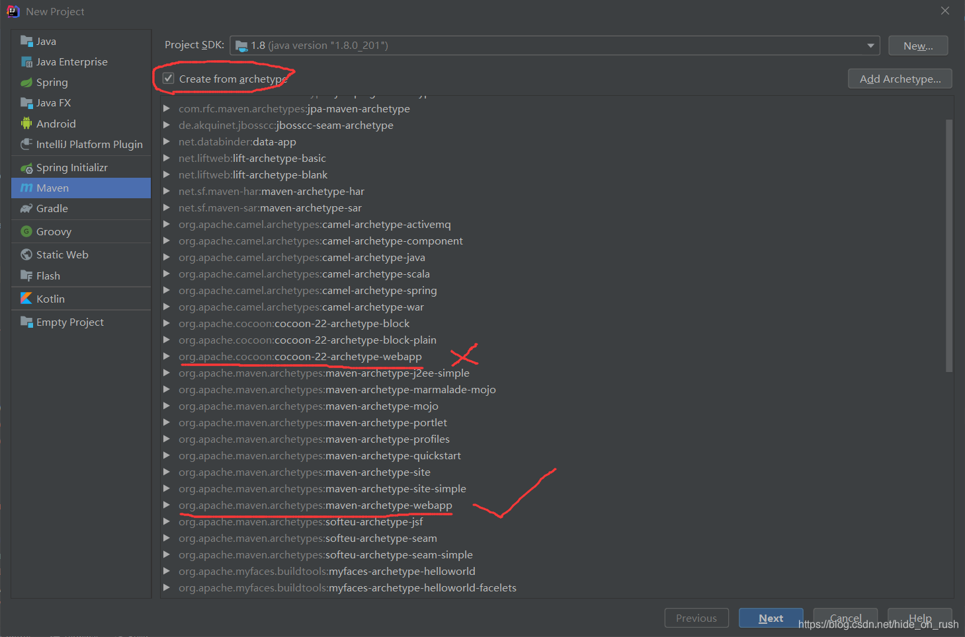This screenshot has width=965, height=637.
Task: Select maven-archetype-marmalade-mojo archetype
Action: pyautogui.click(x=337, y=389)
